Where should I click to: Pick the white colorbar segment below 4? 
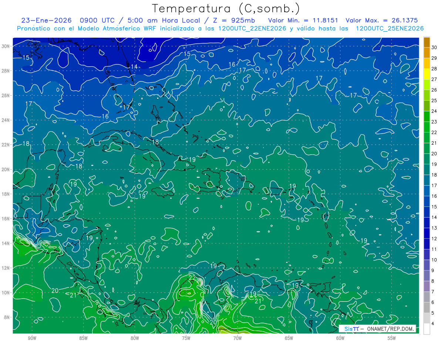click(427, 329)
